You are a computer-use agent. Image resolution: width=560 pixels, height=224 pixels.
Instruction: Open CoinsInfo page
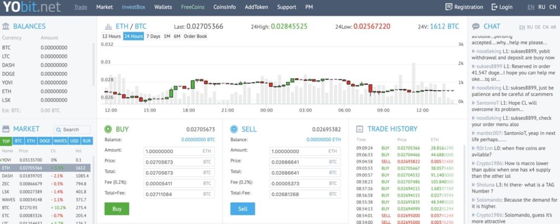[225, 7]
